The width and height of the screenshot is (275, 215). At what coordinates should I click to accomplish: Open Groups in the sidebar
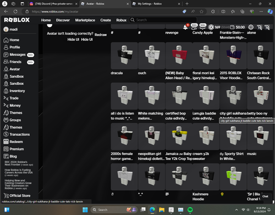(x=12, y=120)
